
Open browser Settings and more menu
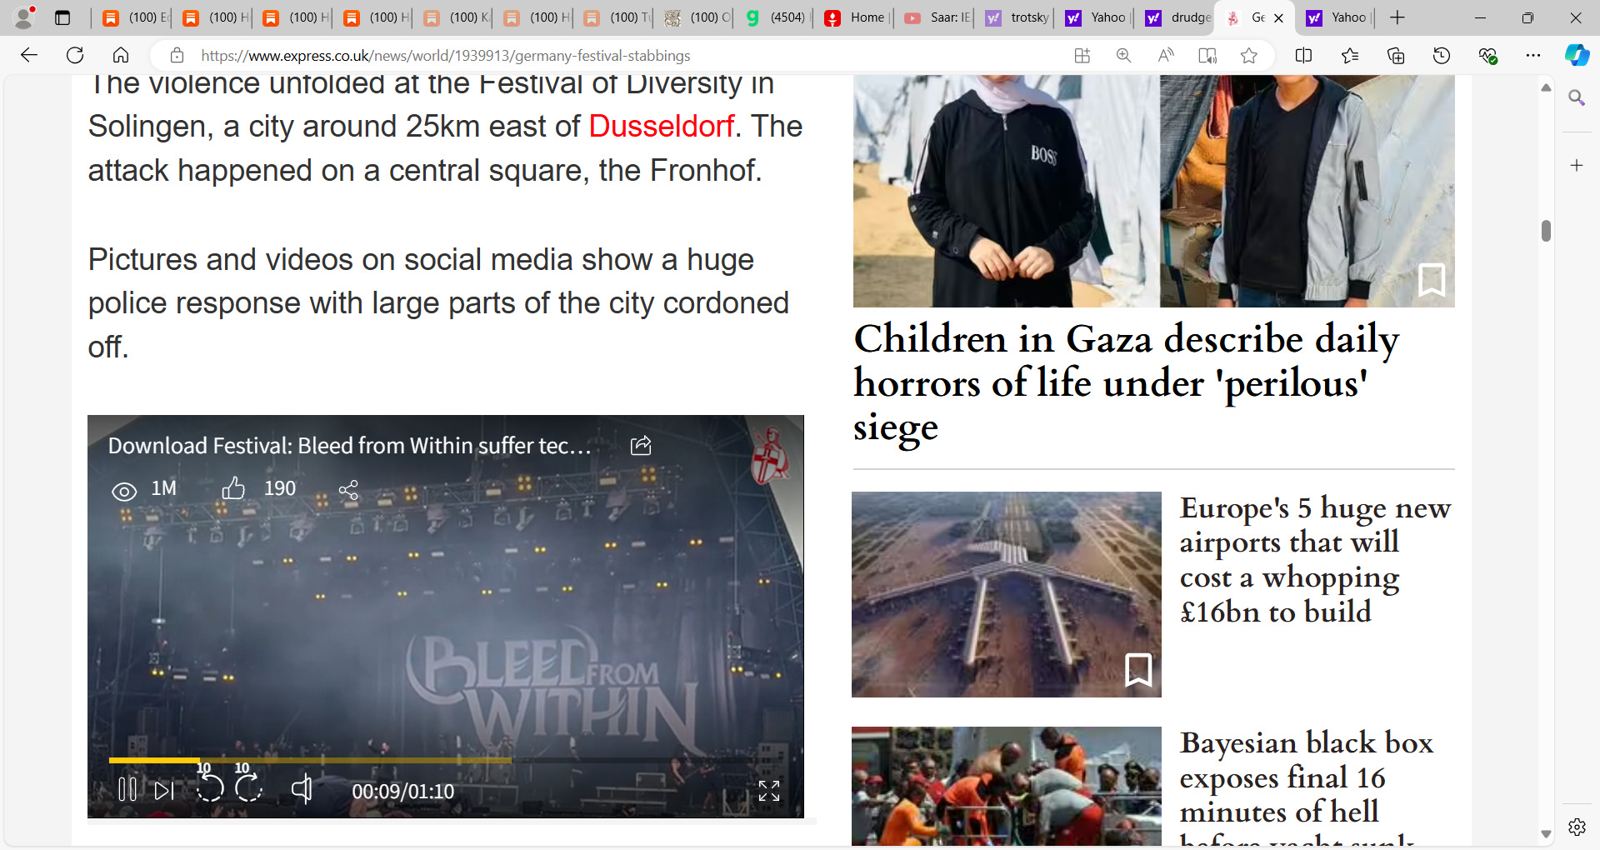pos(1532,56)
